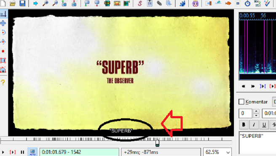Open script Properties clipboard icon
Screen dimensions: 276x156
click(x=150, y=3)
